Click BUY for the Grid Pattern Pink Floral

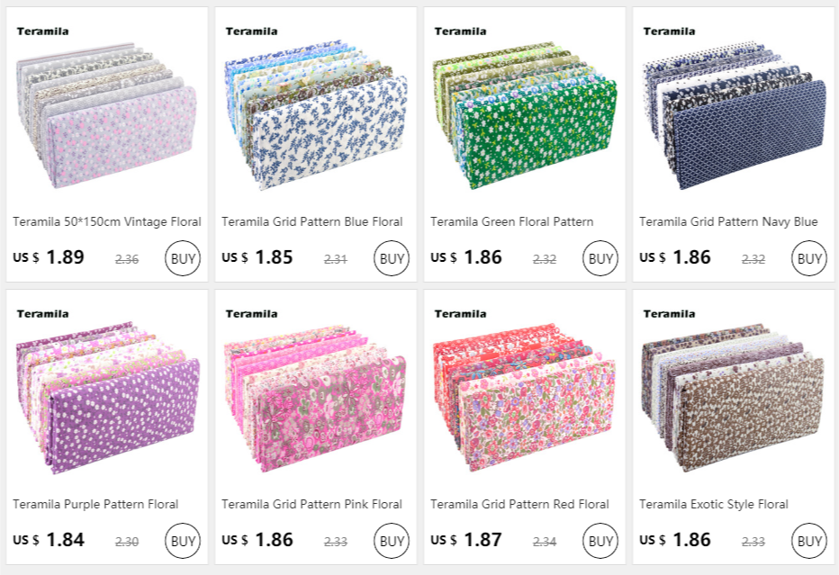coord(391,541)
